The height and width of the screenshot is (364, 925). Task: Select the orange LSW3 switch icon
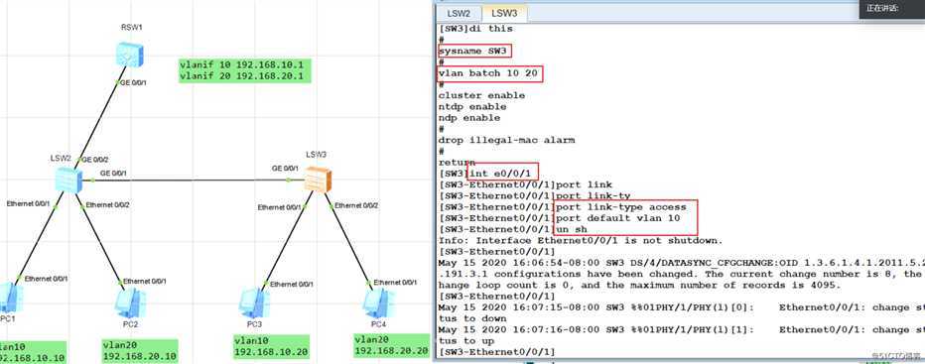[318, 180]
